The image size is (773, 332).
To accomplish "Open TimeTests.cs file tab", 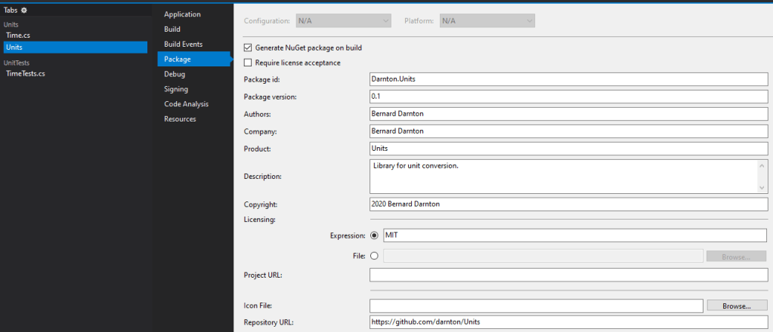I will 26,73.
